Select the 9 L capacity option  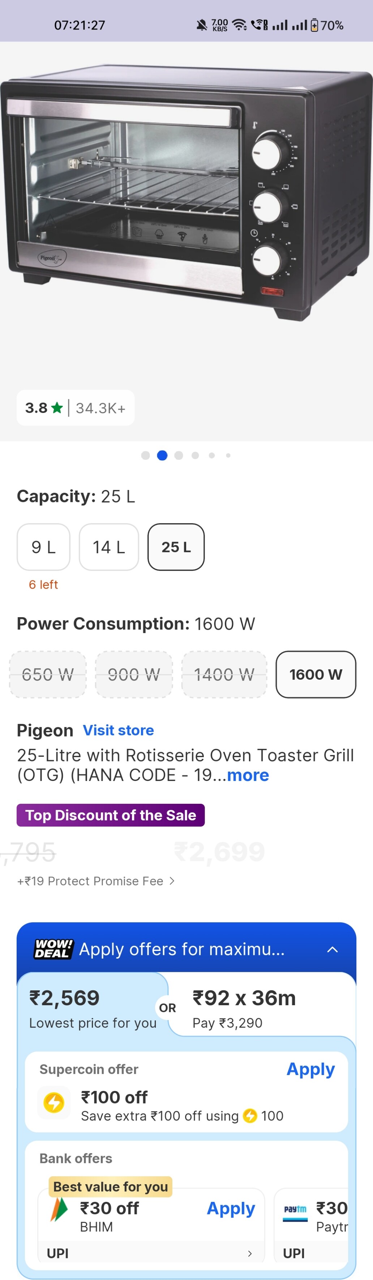pos(43,547)
